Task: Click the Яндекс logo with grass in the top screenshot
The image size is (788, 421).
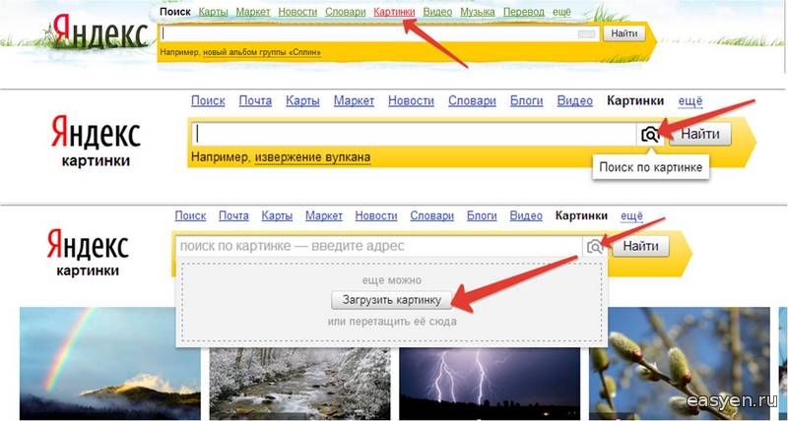Action: coord(100,31)
